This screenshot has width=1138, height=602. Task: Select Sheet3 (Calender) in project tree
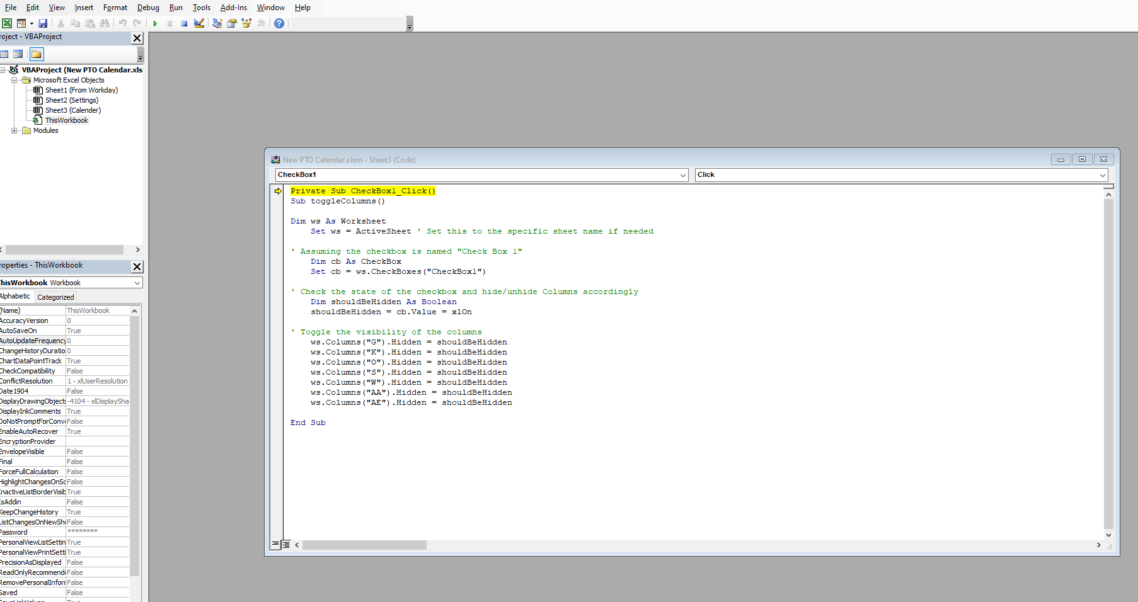73,110
